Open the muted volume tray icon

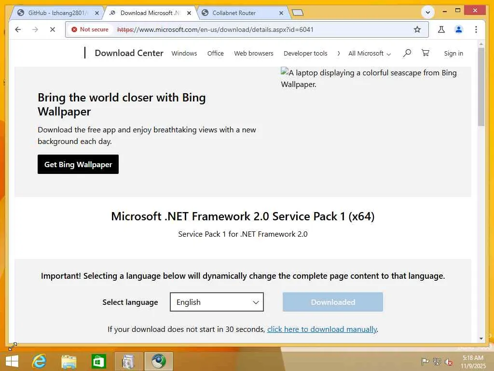pyautogui.click(x=449, y=362)
